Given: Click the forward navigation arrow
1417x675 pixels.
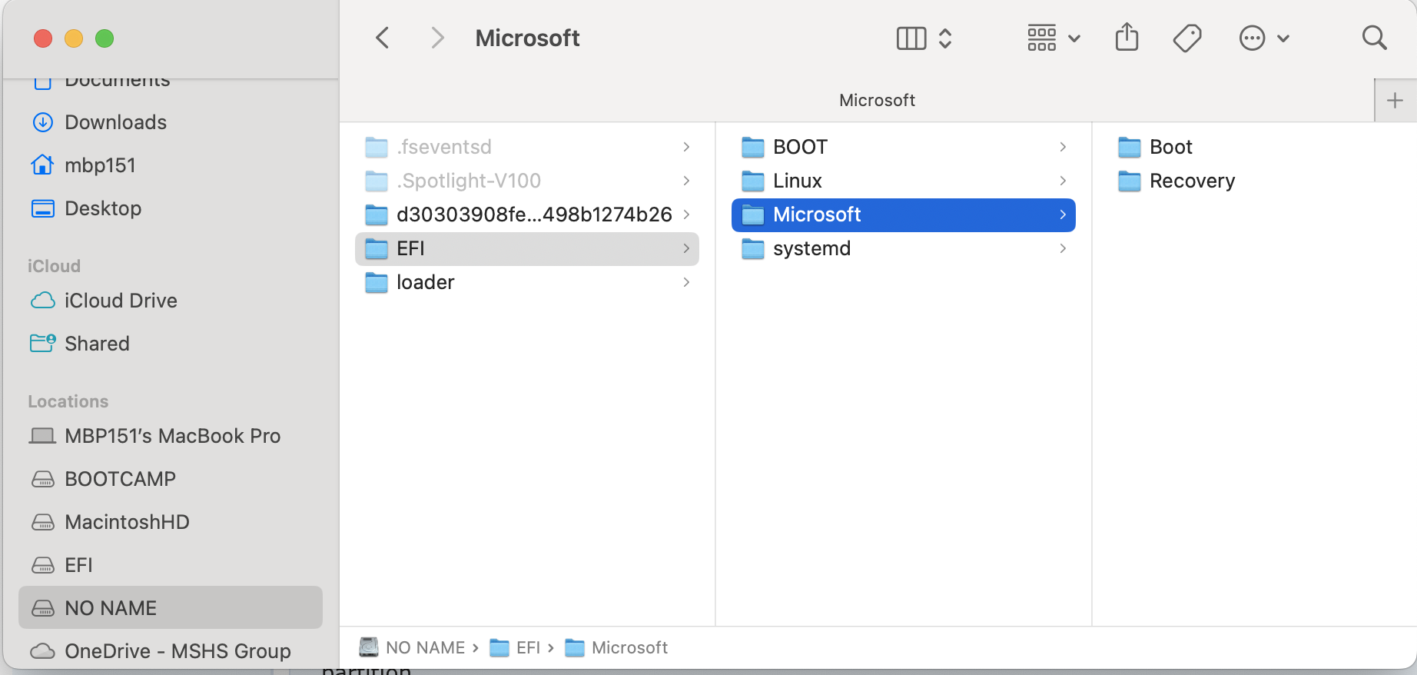Looking at the screenshot, I should (437, 38).
